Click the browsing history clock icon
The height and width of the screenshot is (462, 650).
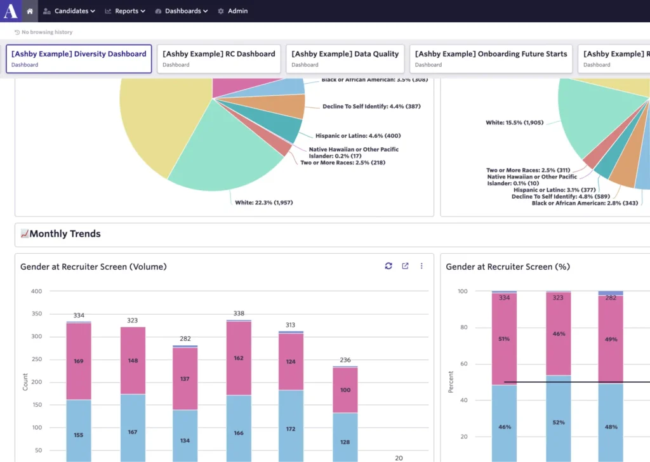tap(17, 32)
